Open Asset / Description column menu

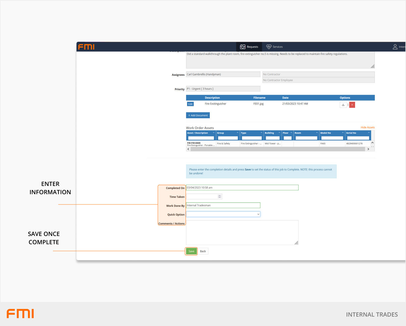pyautogui.click(x=214, y=133)
